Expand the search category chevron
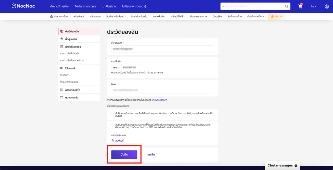The image size is (333, 170). 223,7
